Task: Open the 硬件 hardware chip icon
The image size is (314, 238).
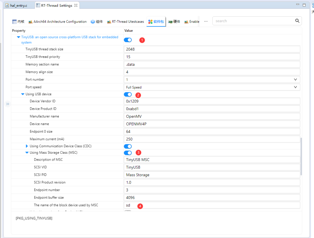Action: (x=171, y=21)
